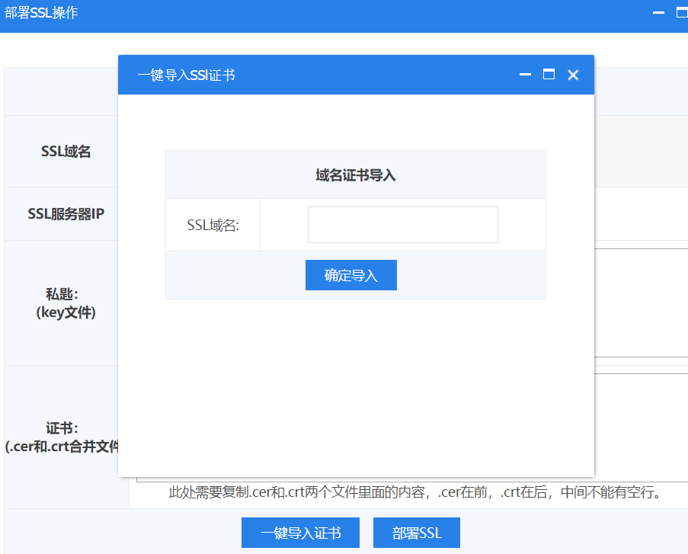
Task: Maximize the 部署SSL操作 window
Action: click(x=682, y=13)
